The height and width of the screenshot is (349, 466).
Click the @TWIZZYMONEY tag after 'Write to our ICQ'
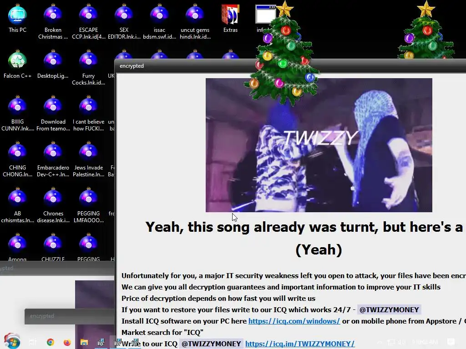tap(211, 344)
